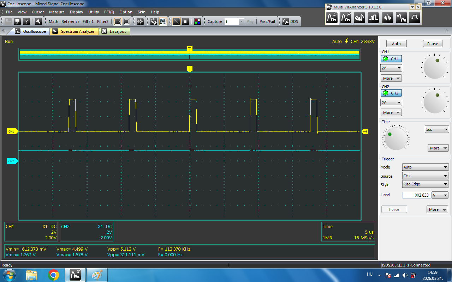Select the VirAnalyzer icon marked P
The image size is (452, 282).
point(346,17)
